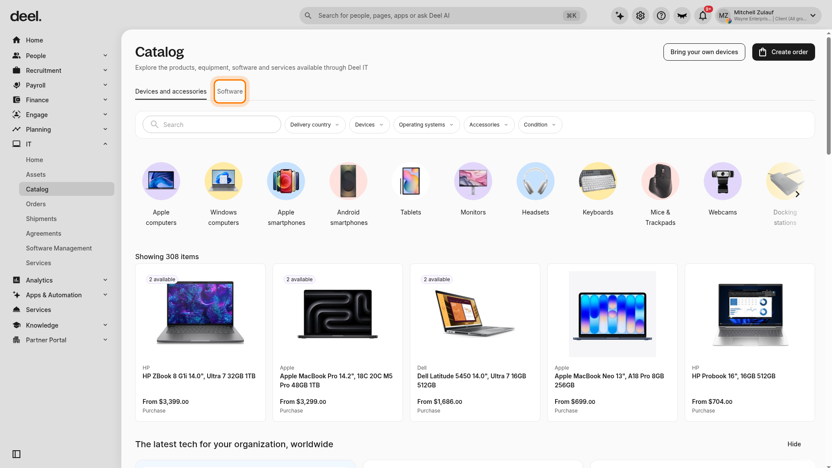Hide the latest tech section

[794, 444]
